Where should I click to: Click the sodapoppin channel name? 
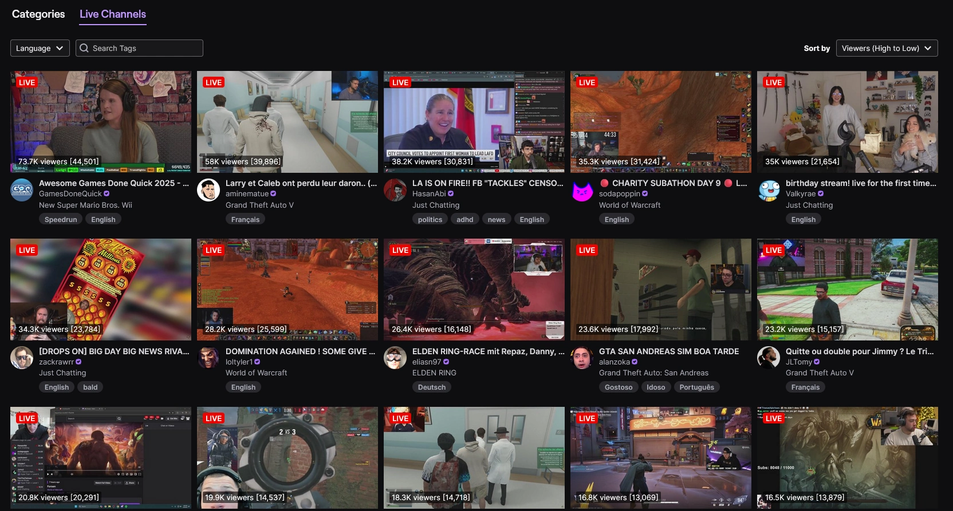pos(620,193)
